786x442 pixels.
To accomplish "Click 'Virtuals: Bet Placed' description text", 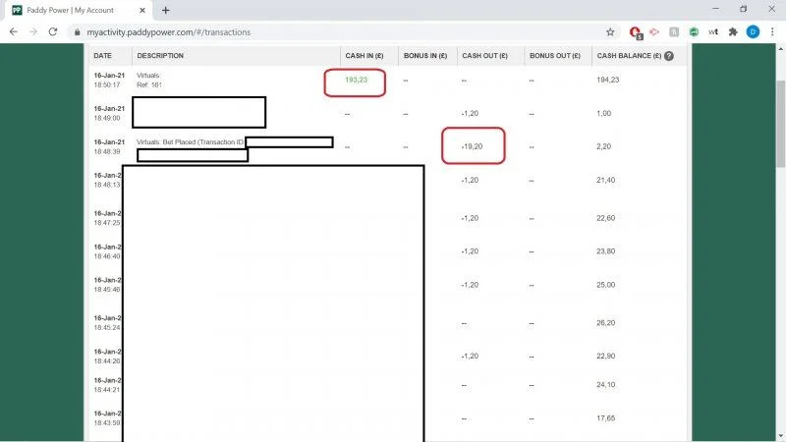I will (190, 141).
